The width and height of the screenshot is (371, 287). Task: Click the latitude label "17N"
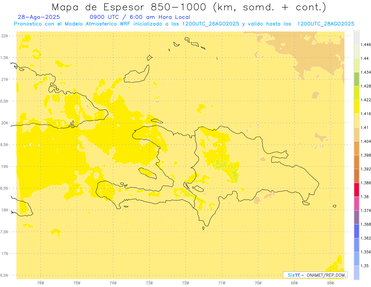pos(5,254)
